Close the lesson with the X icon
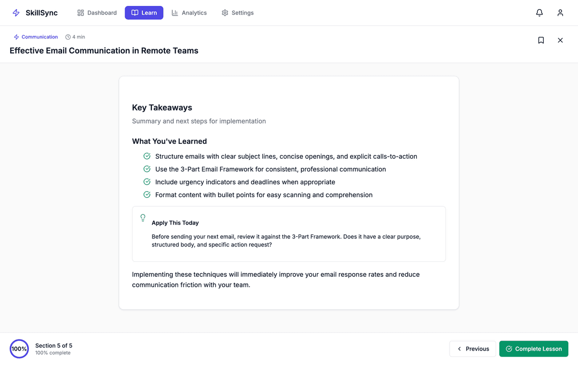 560,40
